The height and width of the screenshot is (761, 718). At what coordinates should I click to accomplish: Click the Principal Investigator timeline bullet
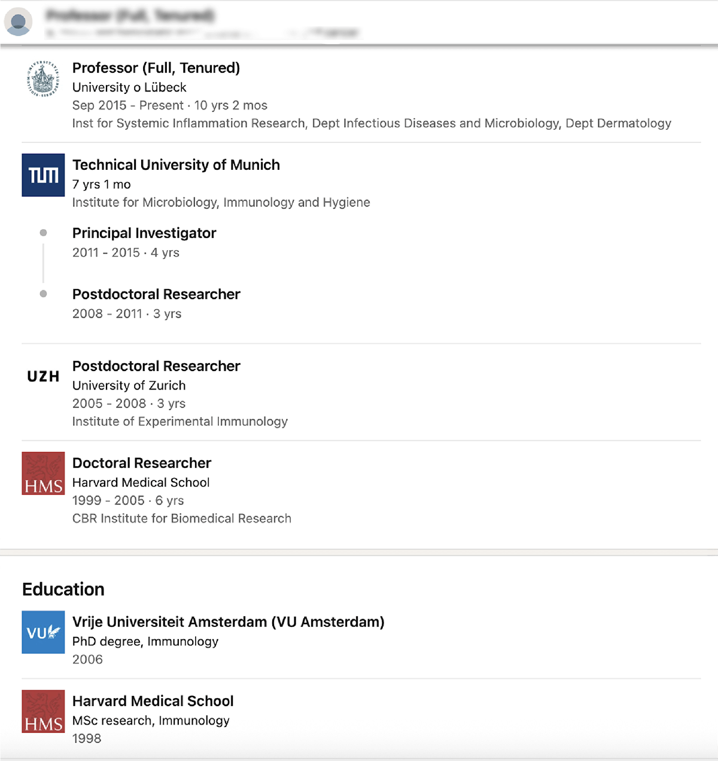click(43, 233)
